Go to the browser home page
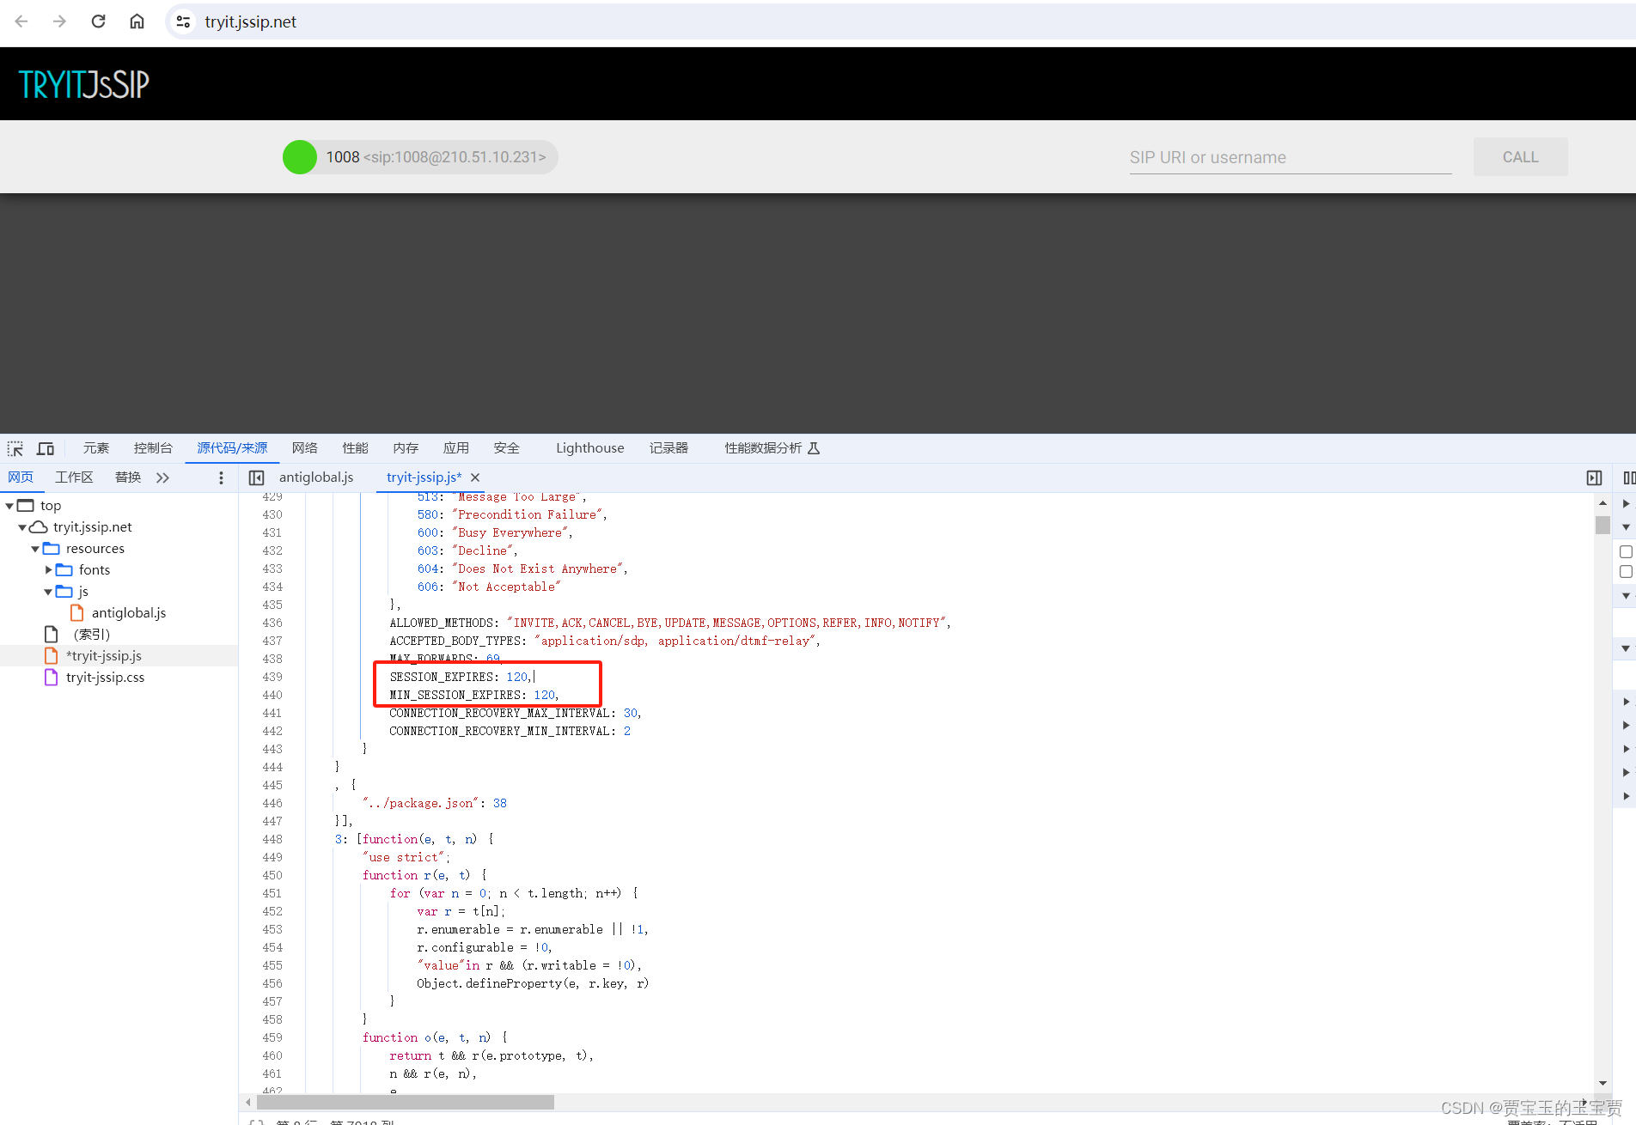The width and height of the screenshot is (1636, 1125). click(137, 21)
